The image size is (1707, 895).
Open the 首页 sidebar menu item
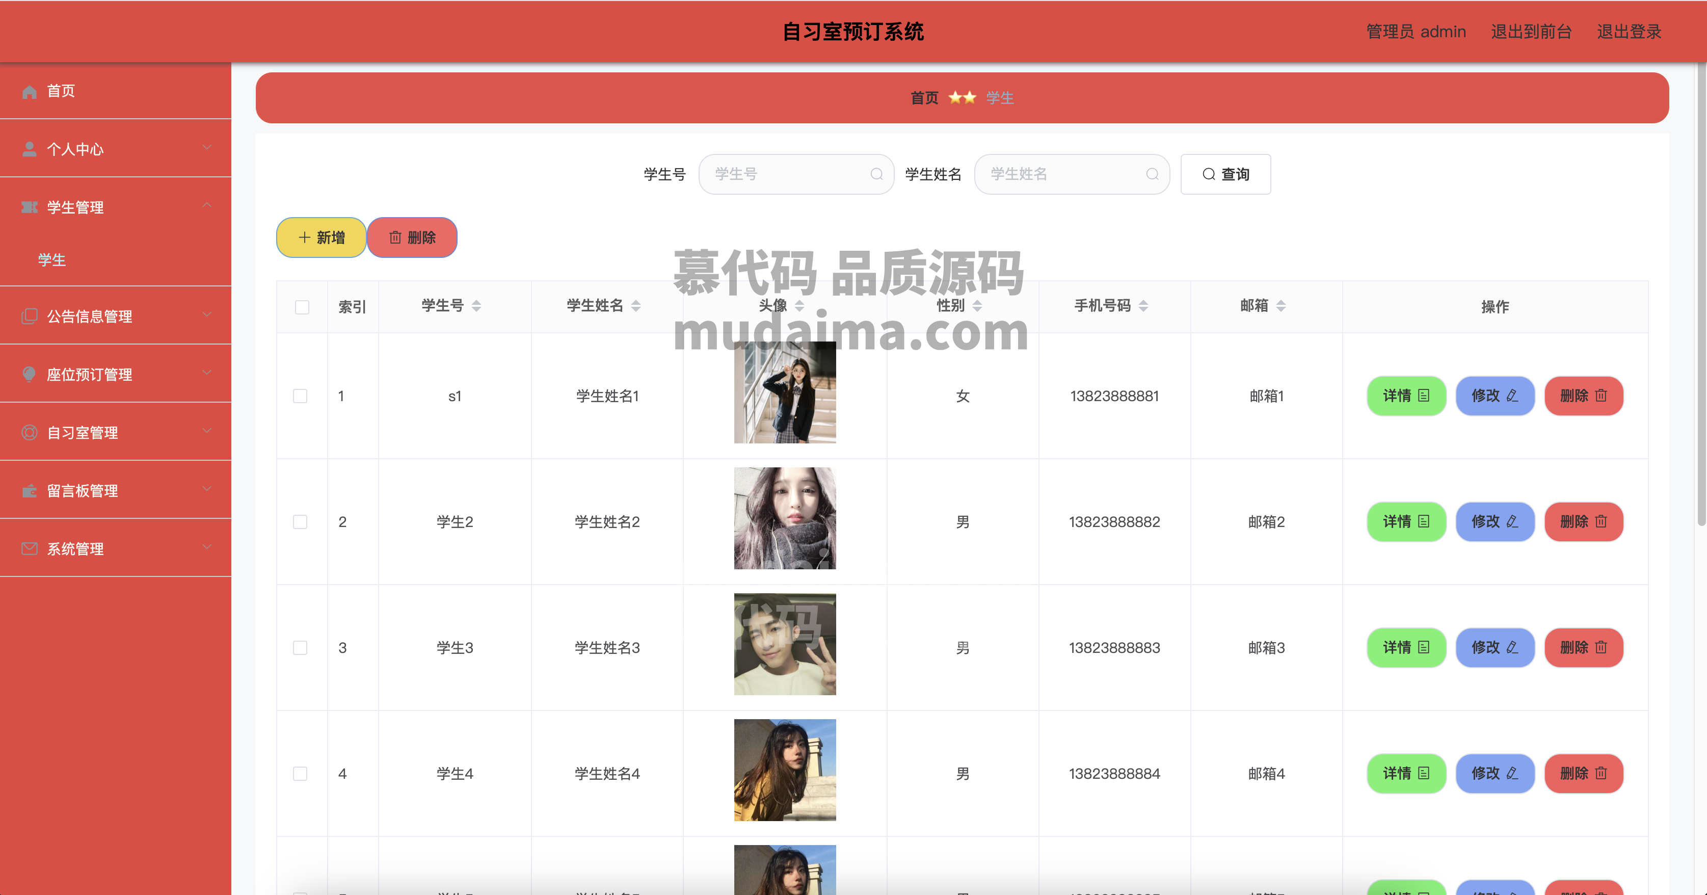[x=115, y=91]
